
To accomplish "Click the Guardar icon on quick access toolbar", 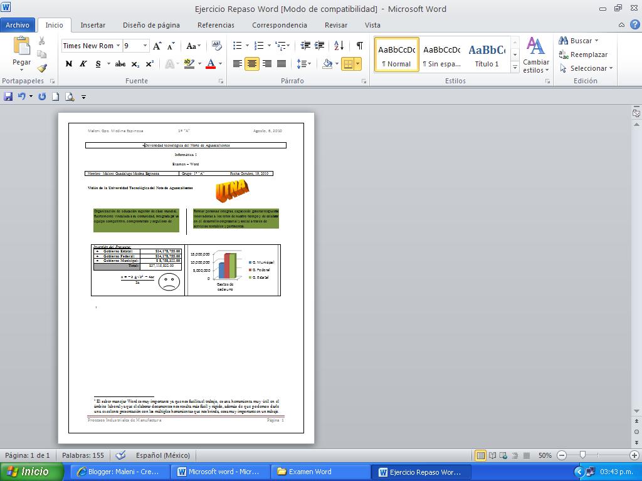I will coord(8,96).
